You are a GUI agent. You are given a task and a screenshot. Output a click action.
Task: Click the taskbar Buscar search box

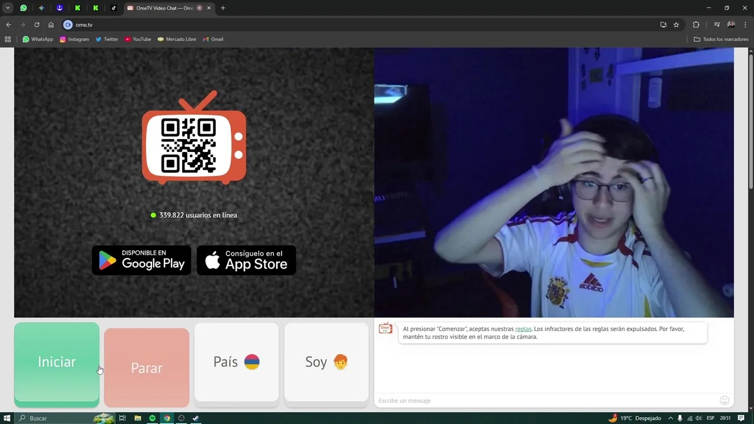(65, 418)
